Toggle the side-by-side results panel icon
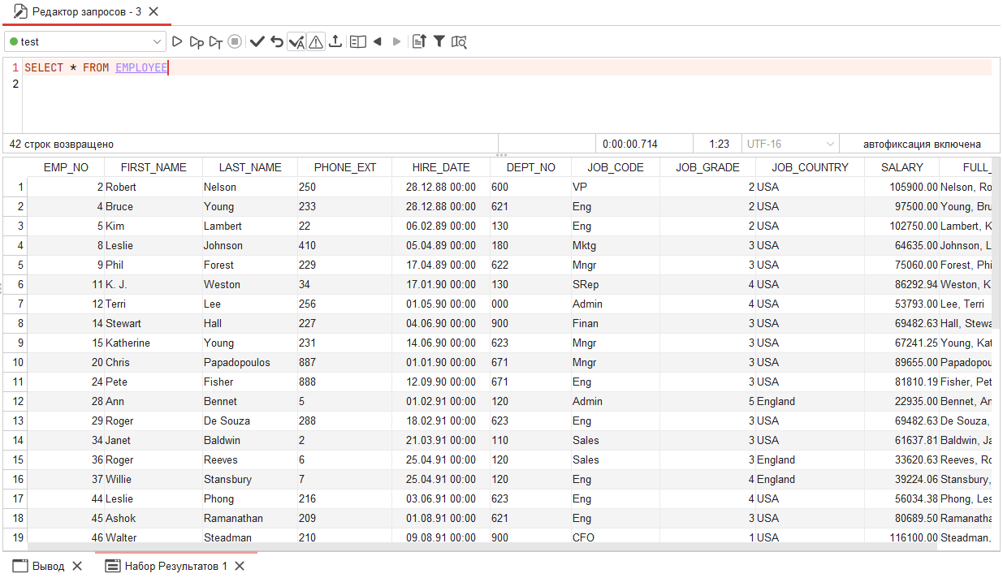The width and height of the screenshot is (1003, 578). click(x=357, y=41)
